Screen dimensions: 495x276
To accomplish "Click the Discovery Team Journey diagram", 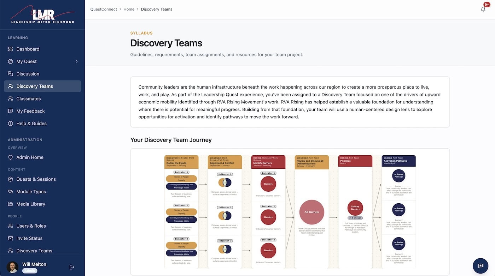I will pyautogui.click(x=290, y=212).
